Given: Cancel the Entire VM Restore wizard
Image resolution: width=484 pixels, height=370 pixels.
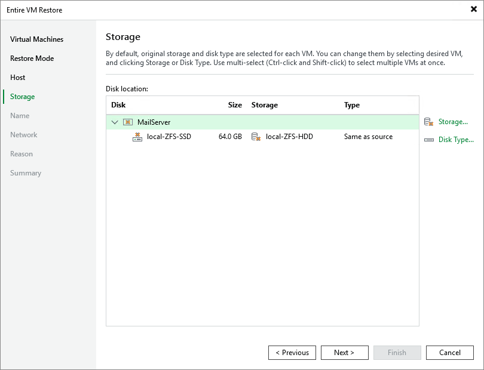Looking at the screenshot, I should coord(450,352).
